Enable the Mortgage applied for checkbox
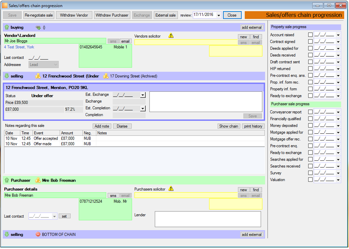Image resolution: width=349 pixels, height=249 pixels. [x=310, y=132]
